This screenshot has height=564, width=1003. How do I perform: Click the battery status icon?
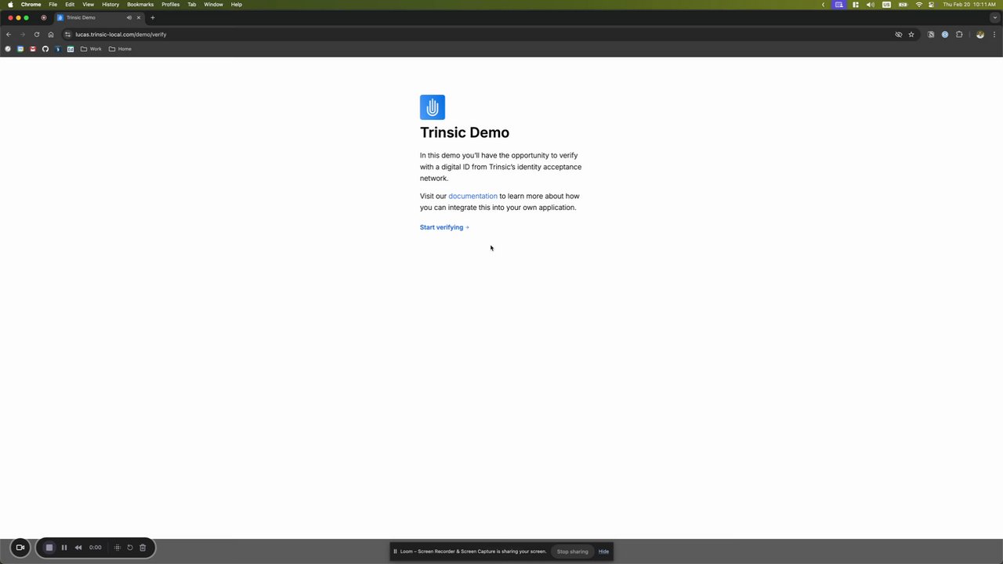[903, 5]
